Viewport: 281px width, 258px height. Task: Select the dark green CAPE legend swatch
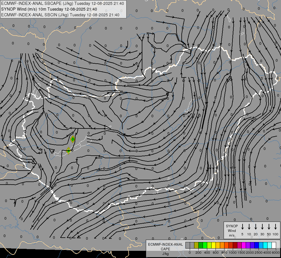[x=201, y=245]
